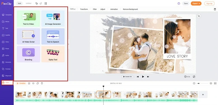Open the help question mark icon
The width and height of the screenshot is (218, 105).
179,3
